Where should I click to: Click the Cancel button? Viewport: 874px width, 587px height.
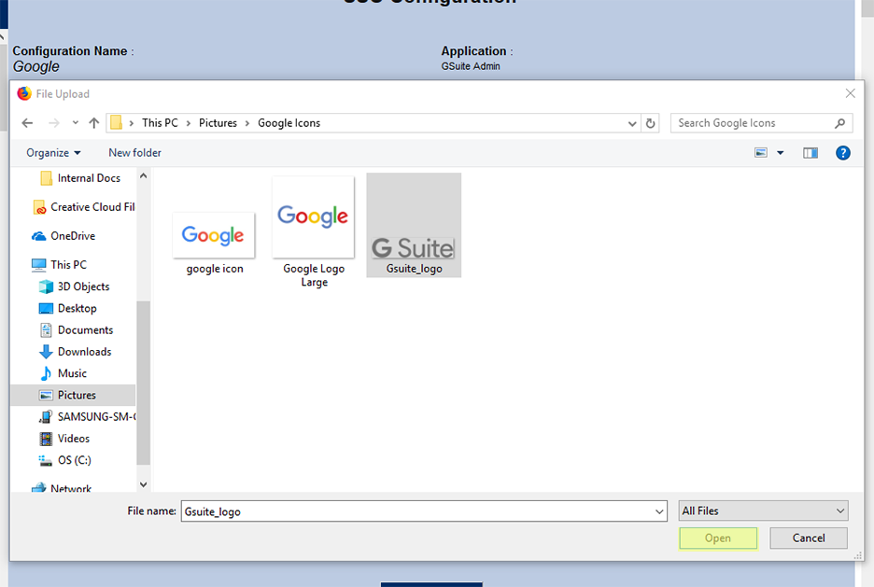coord(808,538)
